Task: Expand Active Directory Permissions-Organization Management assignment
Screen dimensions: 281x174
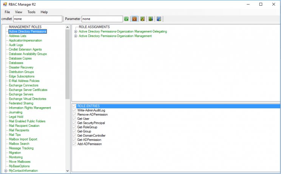Action: pyautogui.click(x=76, y=36)
